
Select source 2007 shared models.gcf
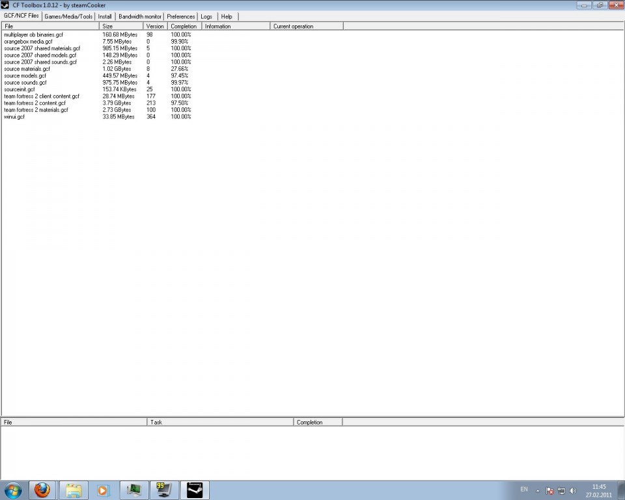tap(40, 55)
